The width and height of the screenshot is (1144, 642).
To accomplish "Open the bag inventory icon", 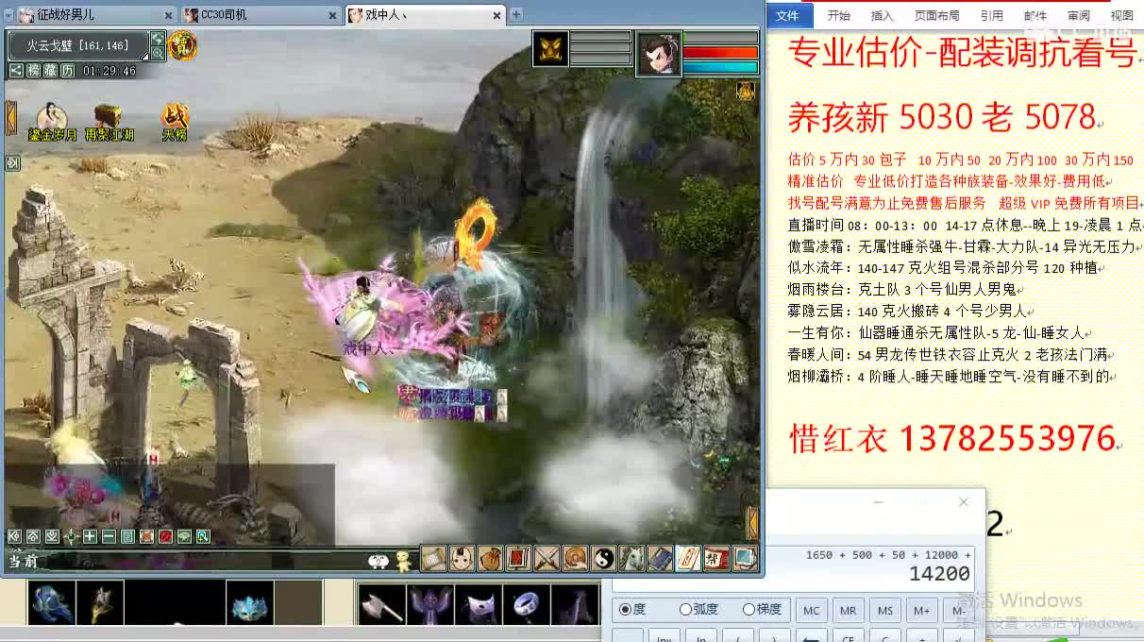I will 490,559.
